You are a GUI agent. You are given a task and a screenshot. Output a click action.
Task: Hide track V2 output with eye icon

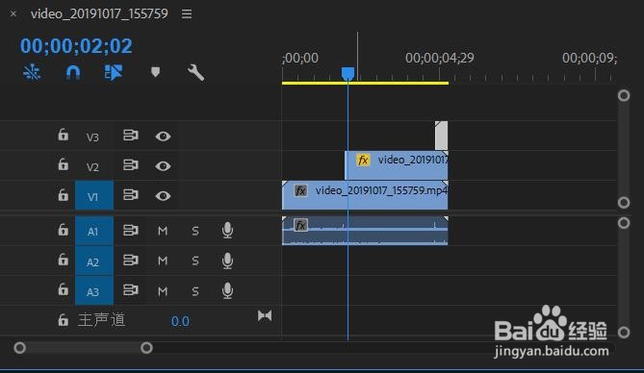click(x=163, y=166)
